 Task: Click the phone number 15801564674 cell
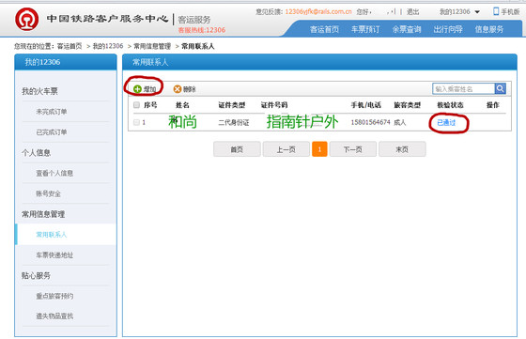pos(370,122)
